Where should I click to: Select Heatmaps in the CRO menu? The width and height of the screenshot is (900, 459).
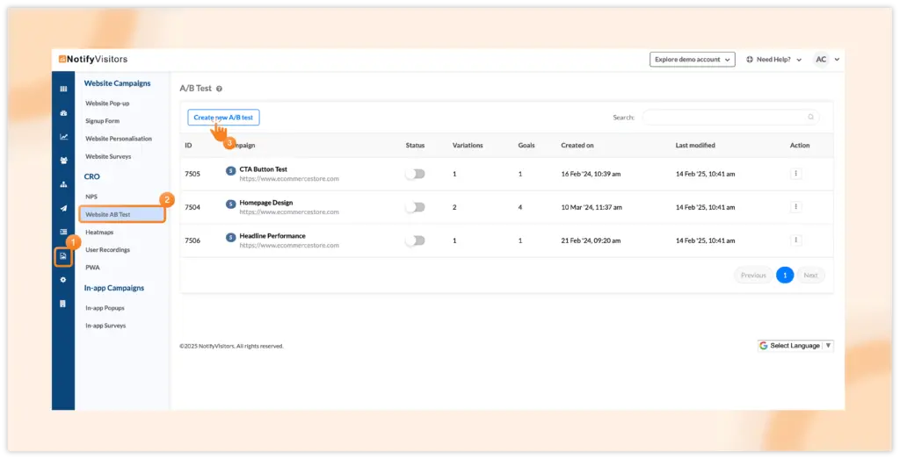coord(99,233)
